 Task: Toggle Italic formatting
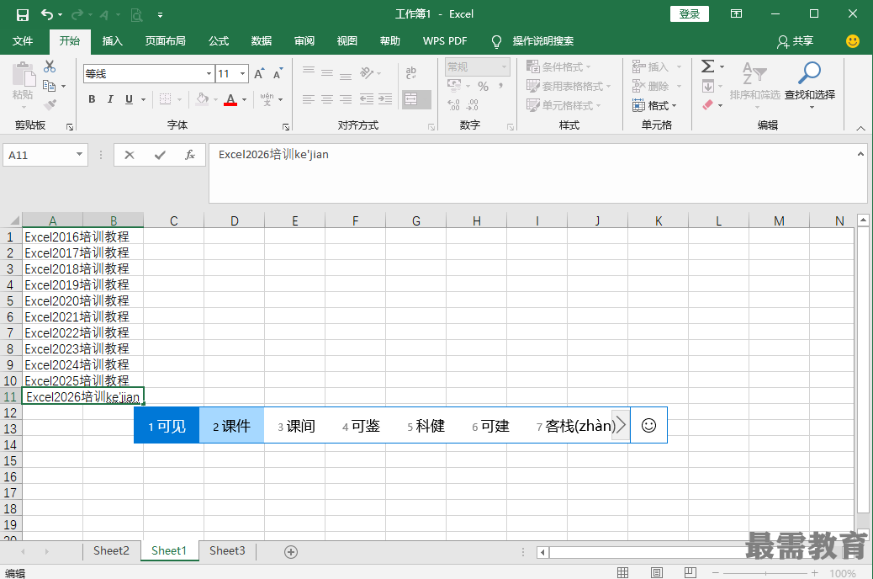(110, 99)
